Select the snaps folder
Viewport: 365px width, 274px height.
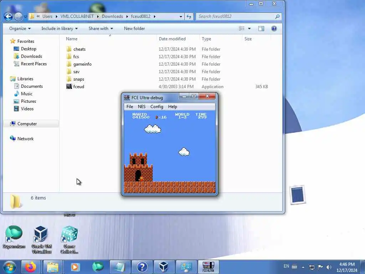coord(79,79)
